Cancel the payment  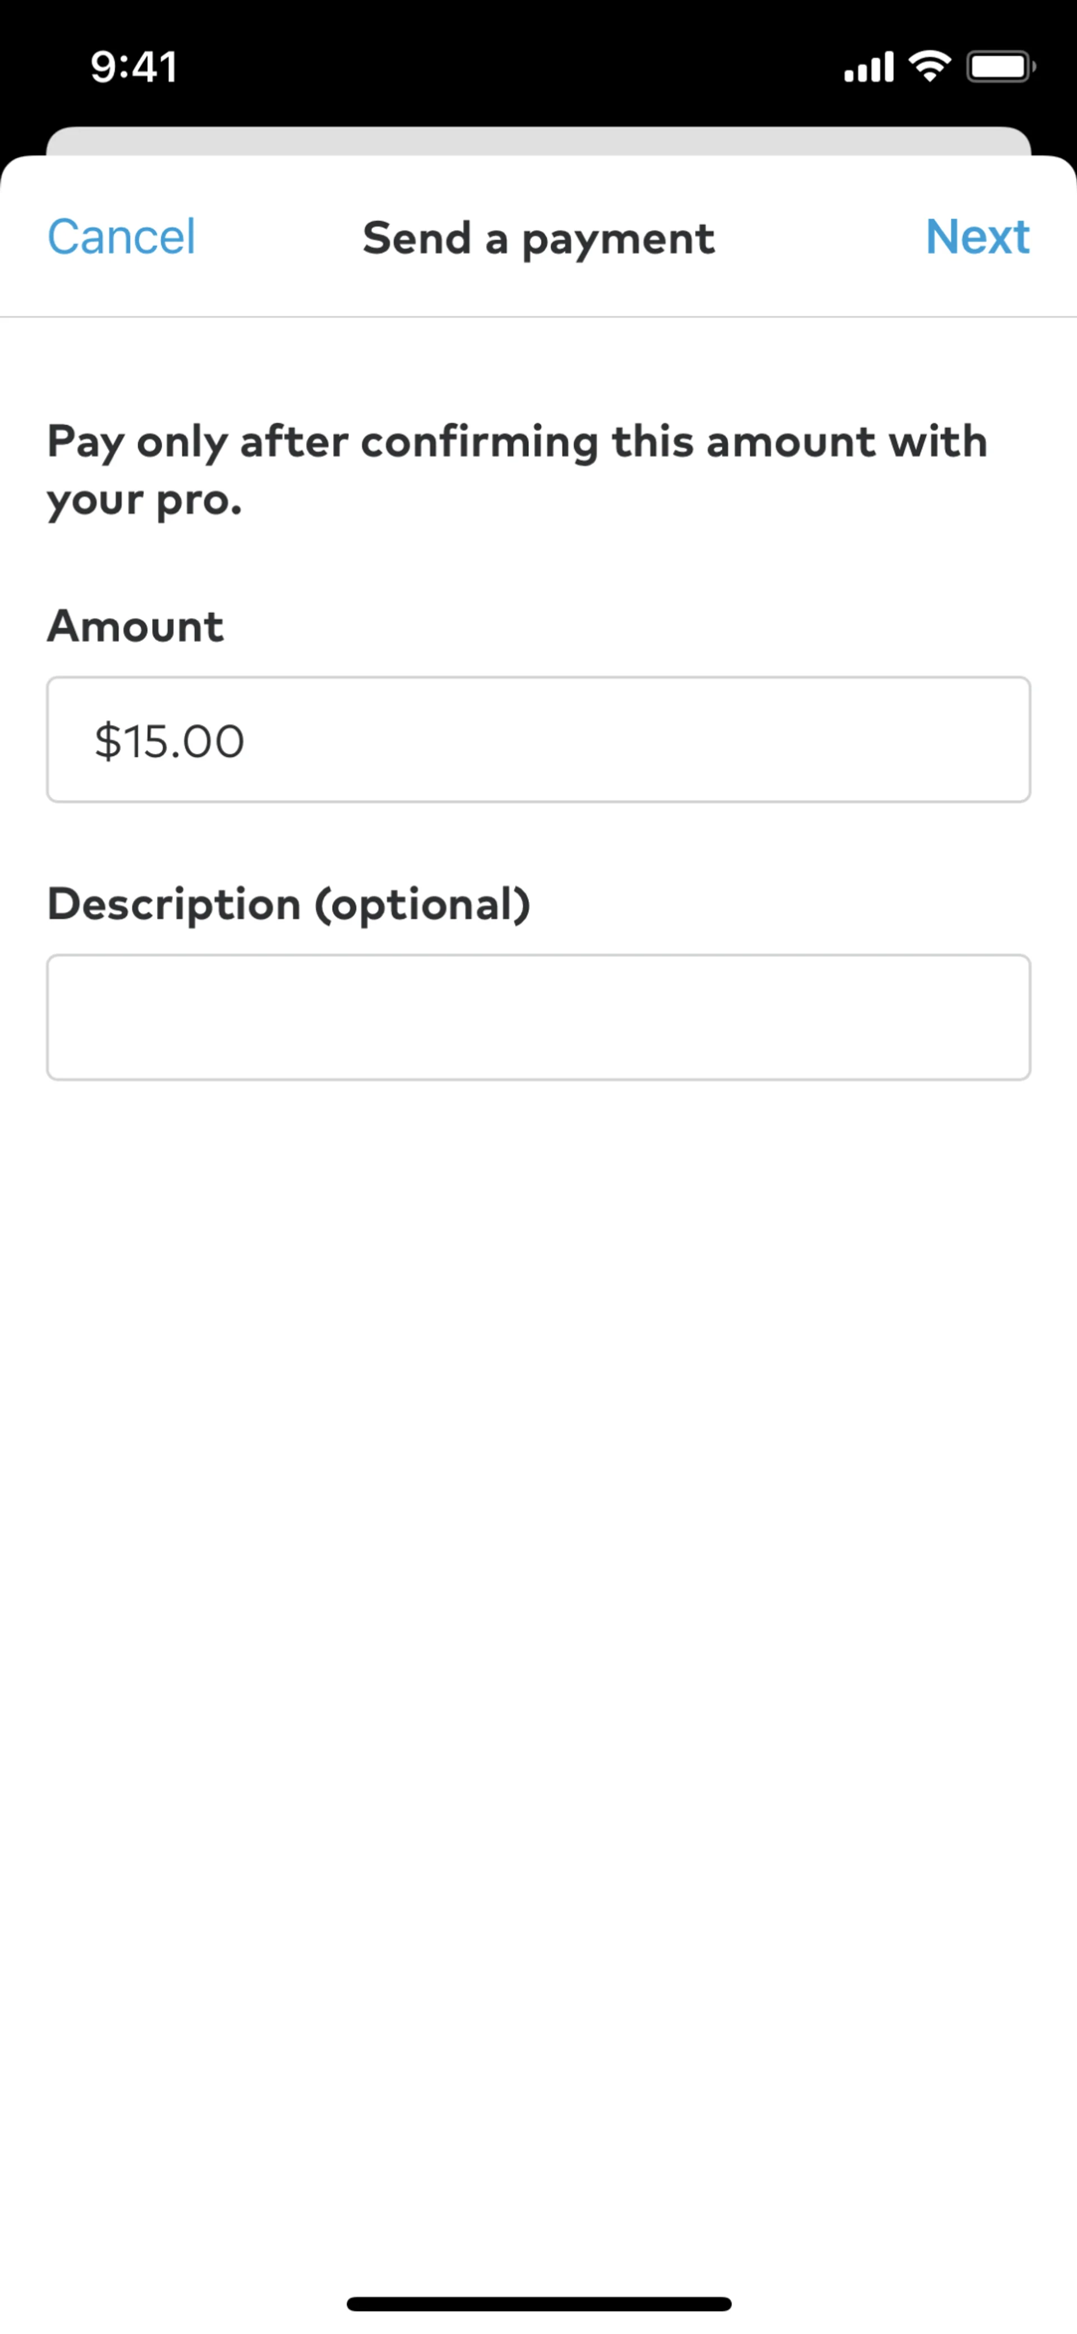point(121,237)
